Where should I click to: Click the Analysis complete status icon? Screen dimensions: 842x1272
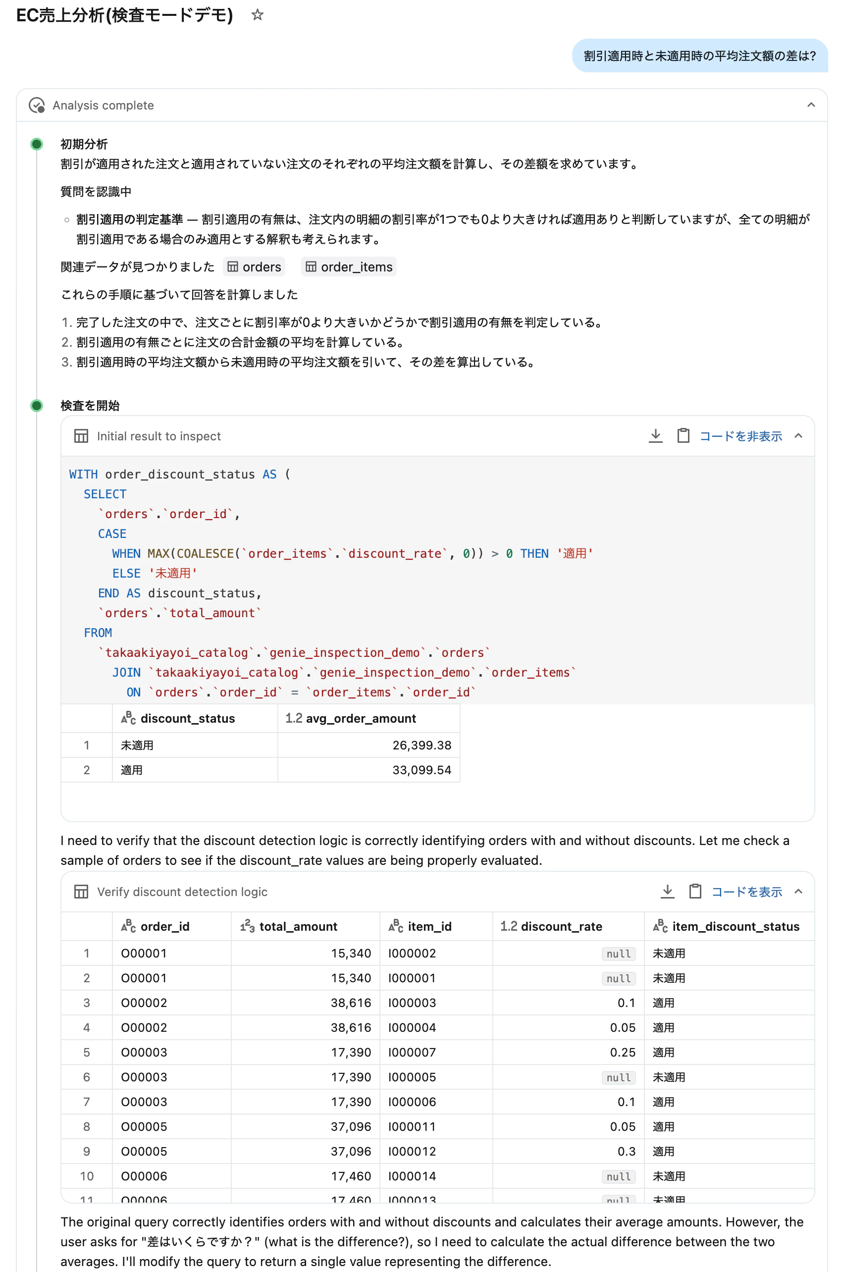tap(37, 105)
